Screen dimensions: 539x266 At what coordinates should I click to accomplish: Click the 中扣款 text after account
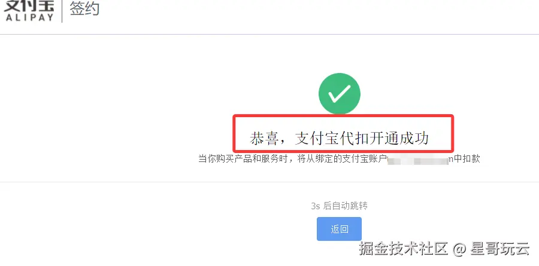467,159
